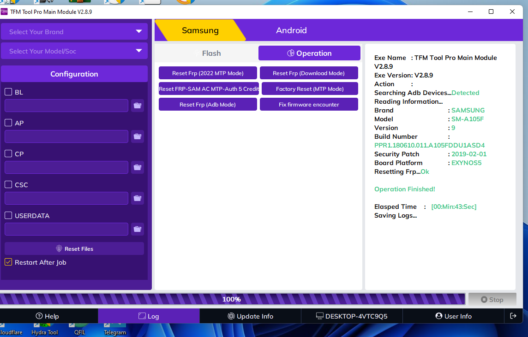Switch to the Samsung tab
528x337 pixels.
point(200,30)
